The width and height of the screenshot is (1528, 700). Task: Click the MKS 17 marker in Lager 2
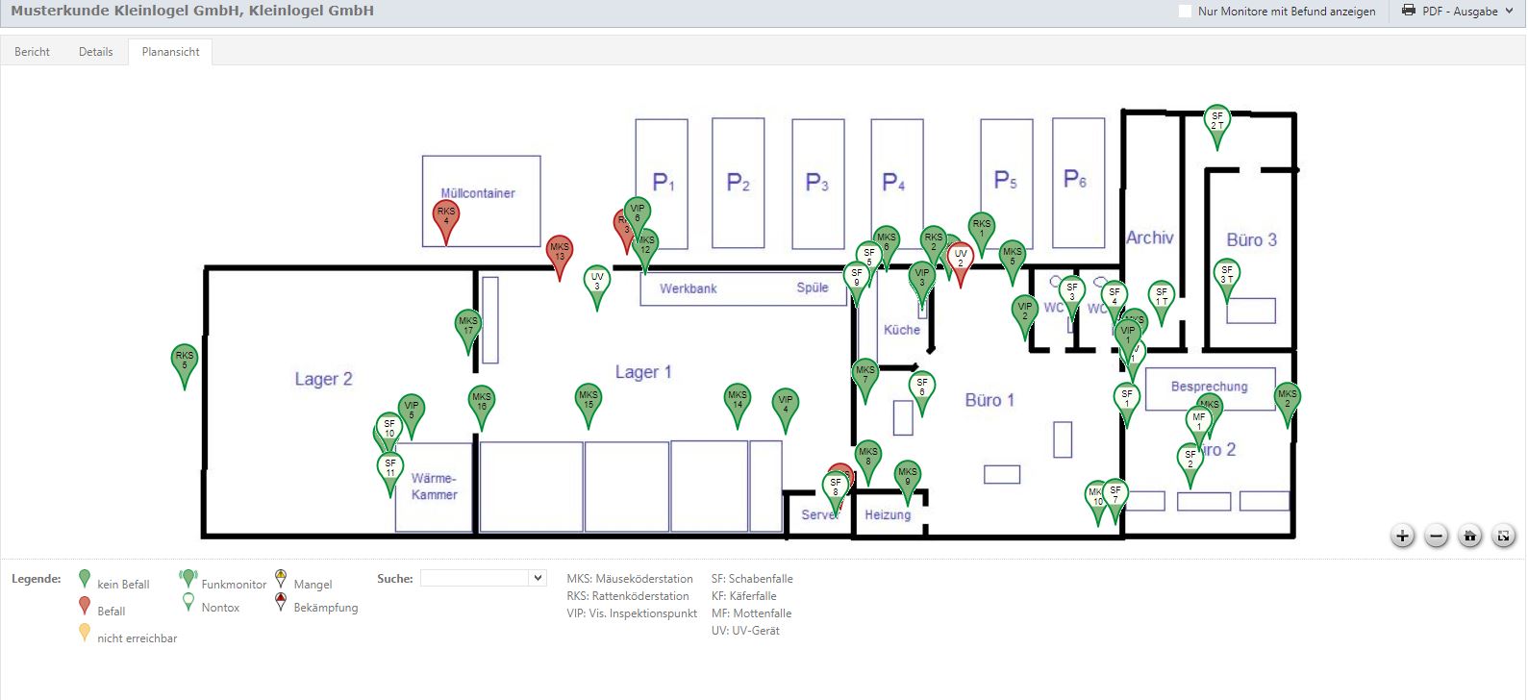tap(468, 326)
